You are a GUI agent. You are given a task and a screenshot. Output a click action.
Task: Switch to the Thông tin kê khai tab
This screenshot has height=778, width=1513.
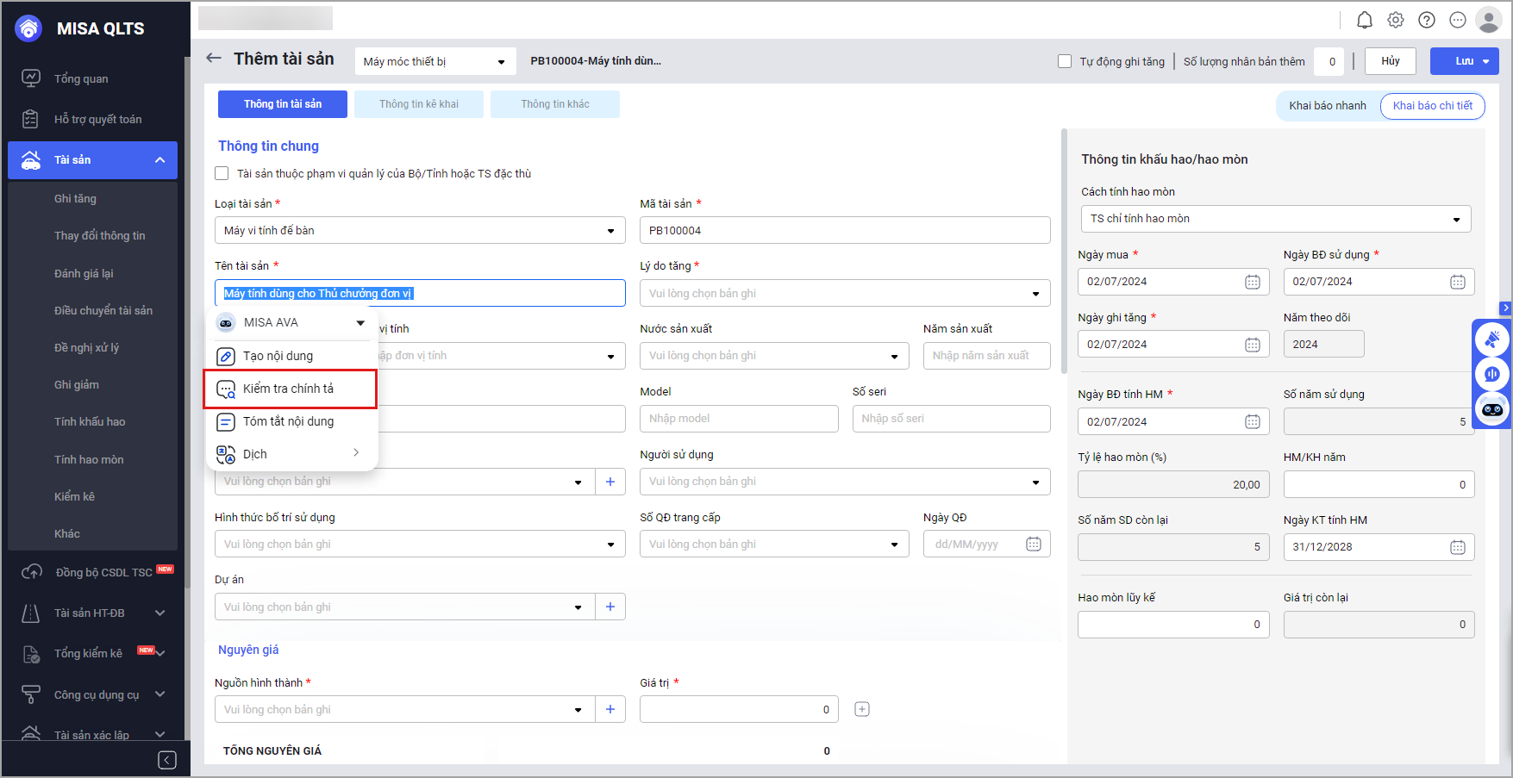(x=419, y=104)
